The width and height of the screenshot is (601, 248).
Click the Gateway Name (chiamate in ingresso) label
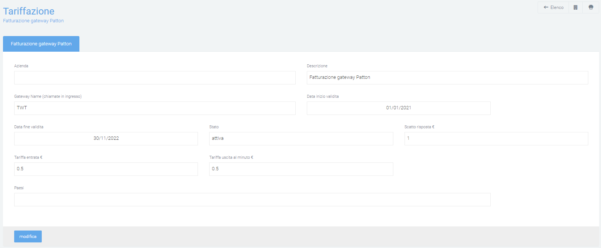point(48,96)
